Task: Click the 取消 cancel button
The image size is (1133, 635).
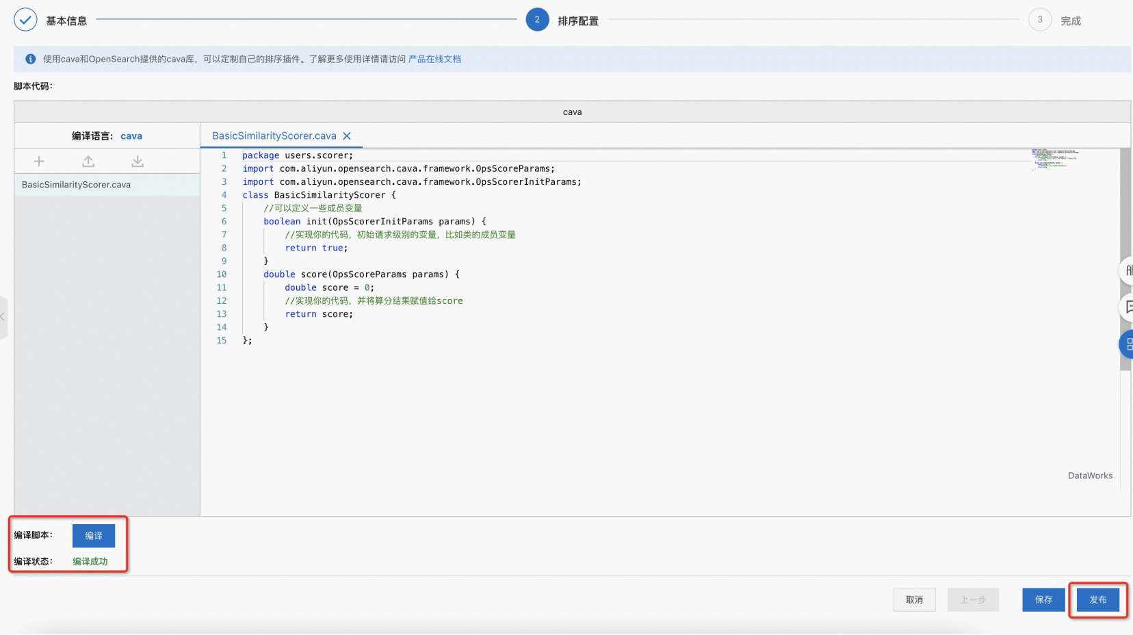Action: pos(914,600)
